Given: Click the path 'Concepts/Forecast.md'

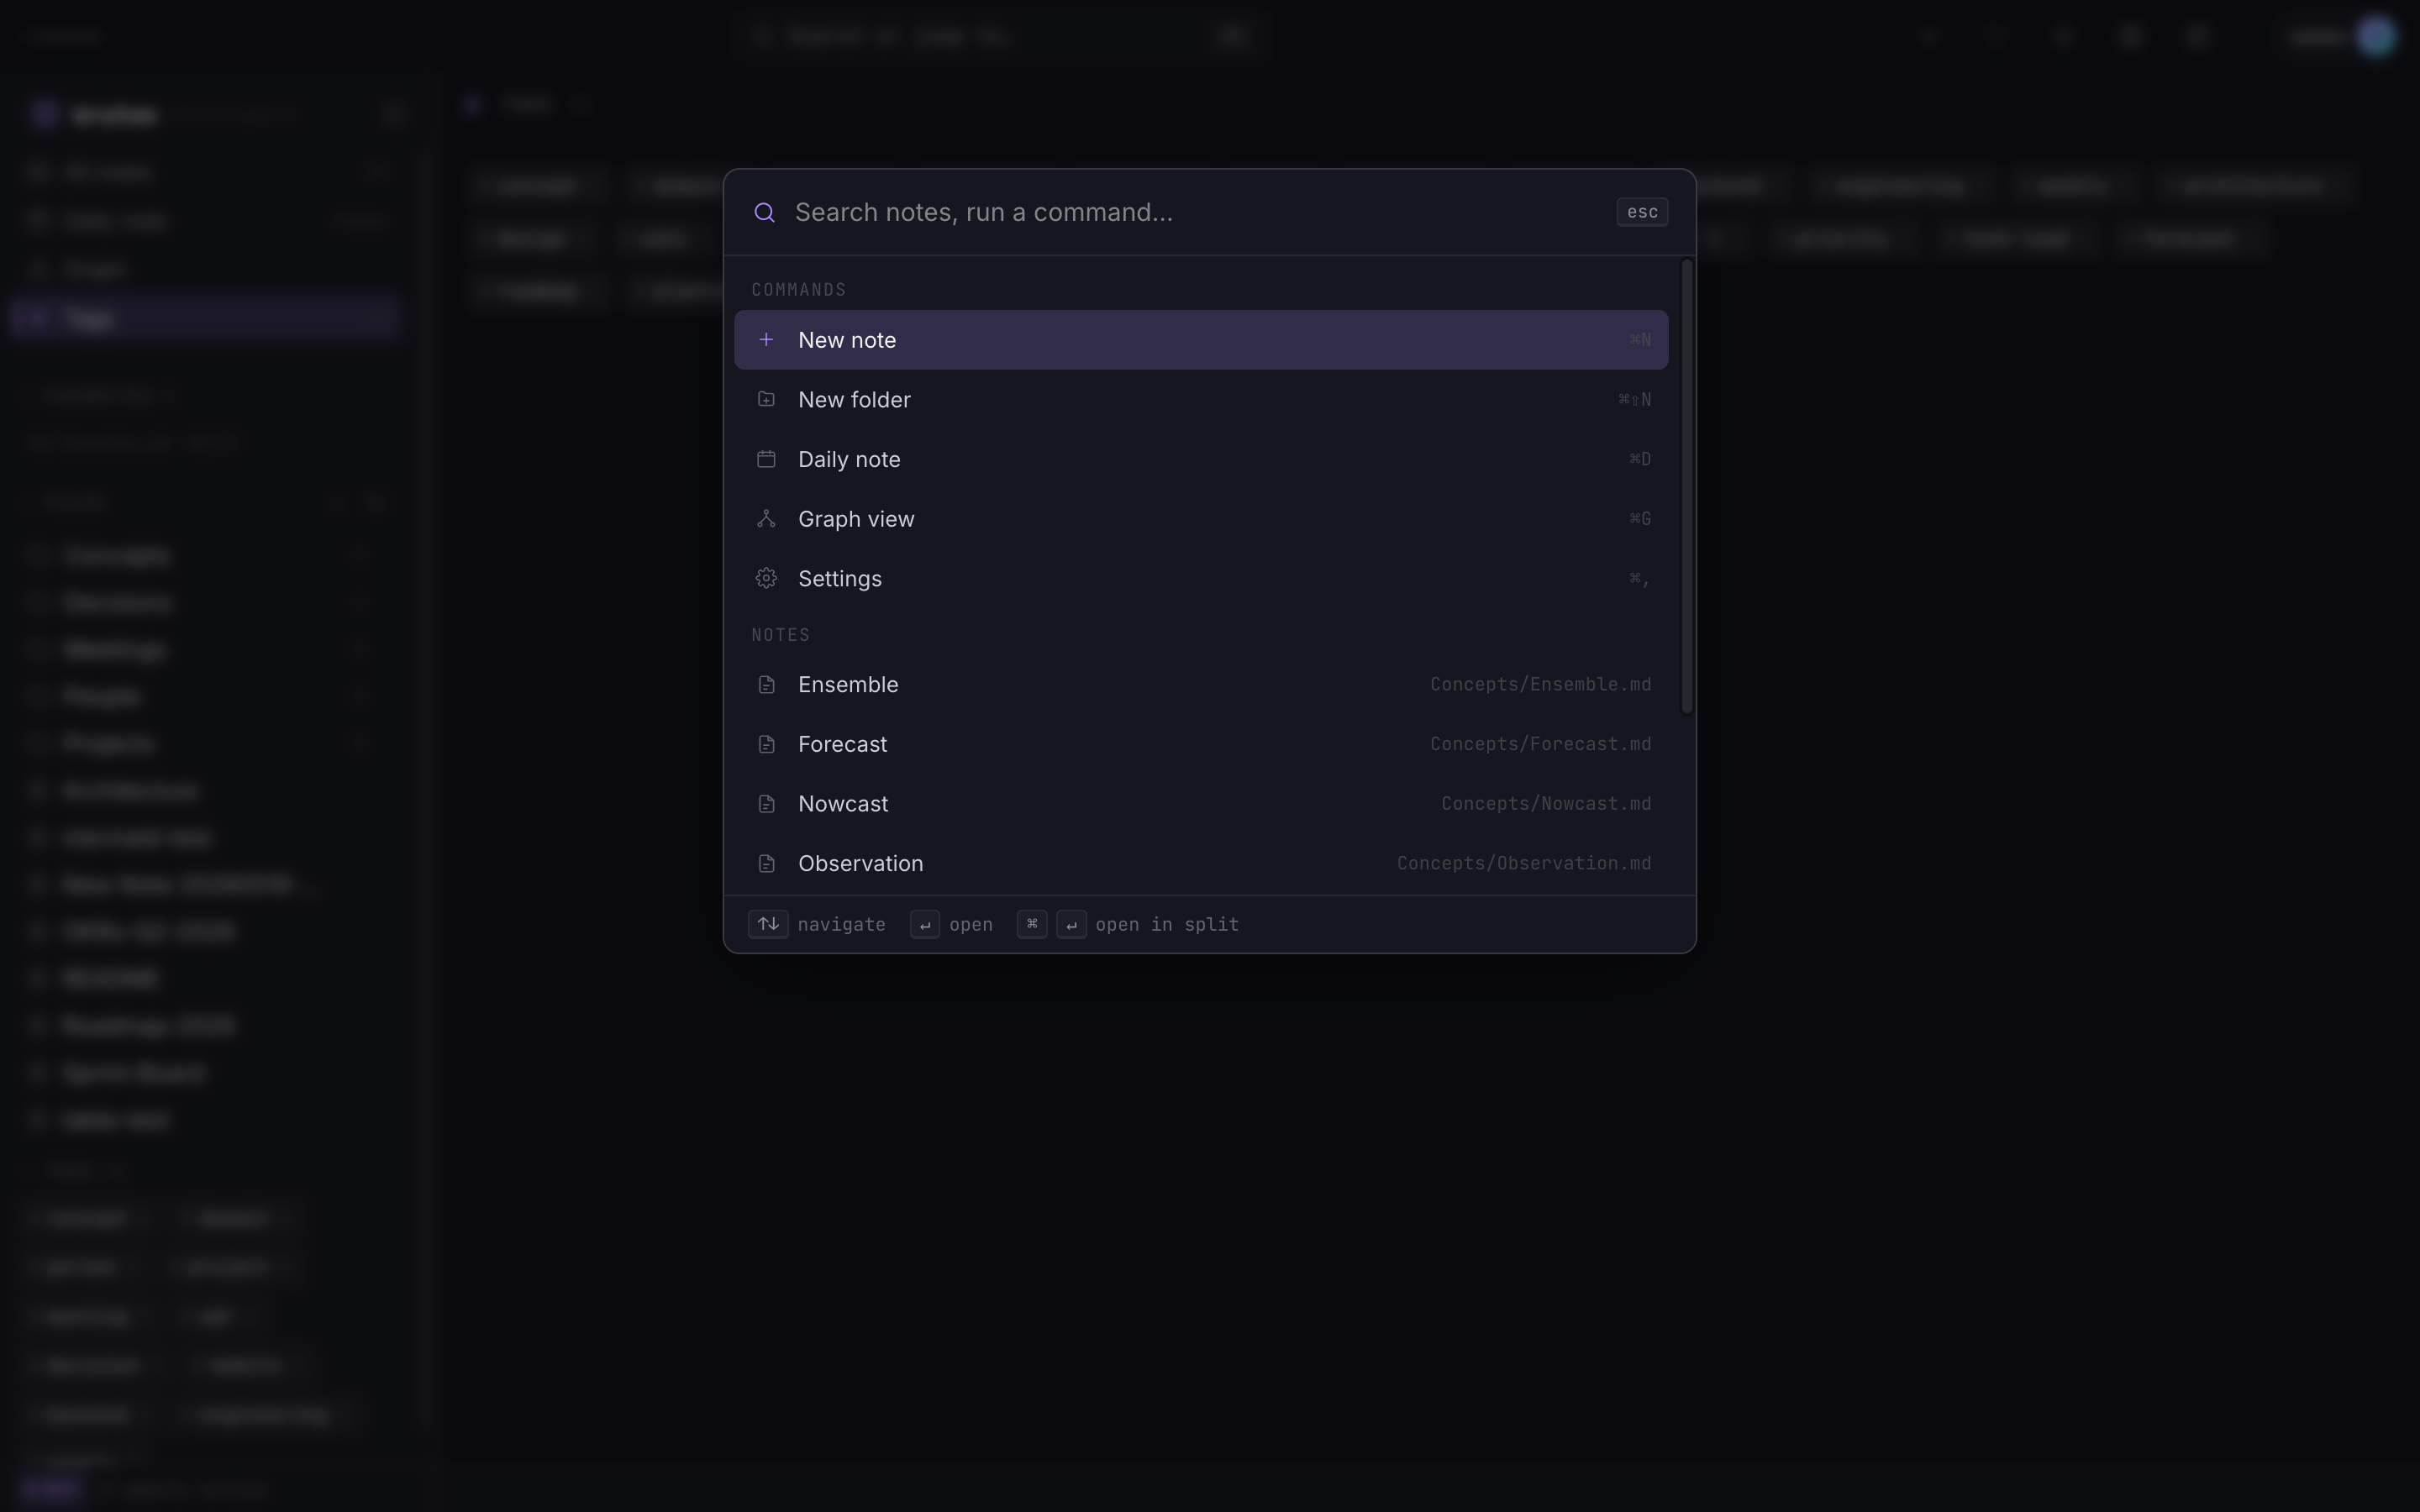Looking at the screenshot, I should click(1540, 744).
